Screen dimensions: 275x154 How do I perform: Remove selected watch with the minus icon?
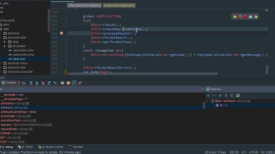[x=214, y=95]
